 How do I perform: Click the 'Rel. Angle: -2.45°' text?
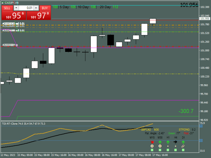[155, 133]
